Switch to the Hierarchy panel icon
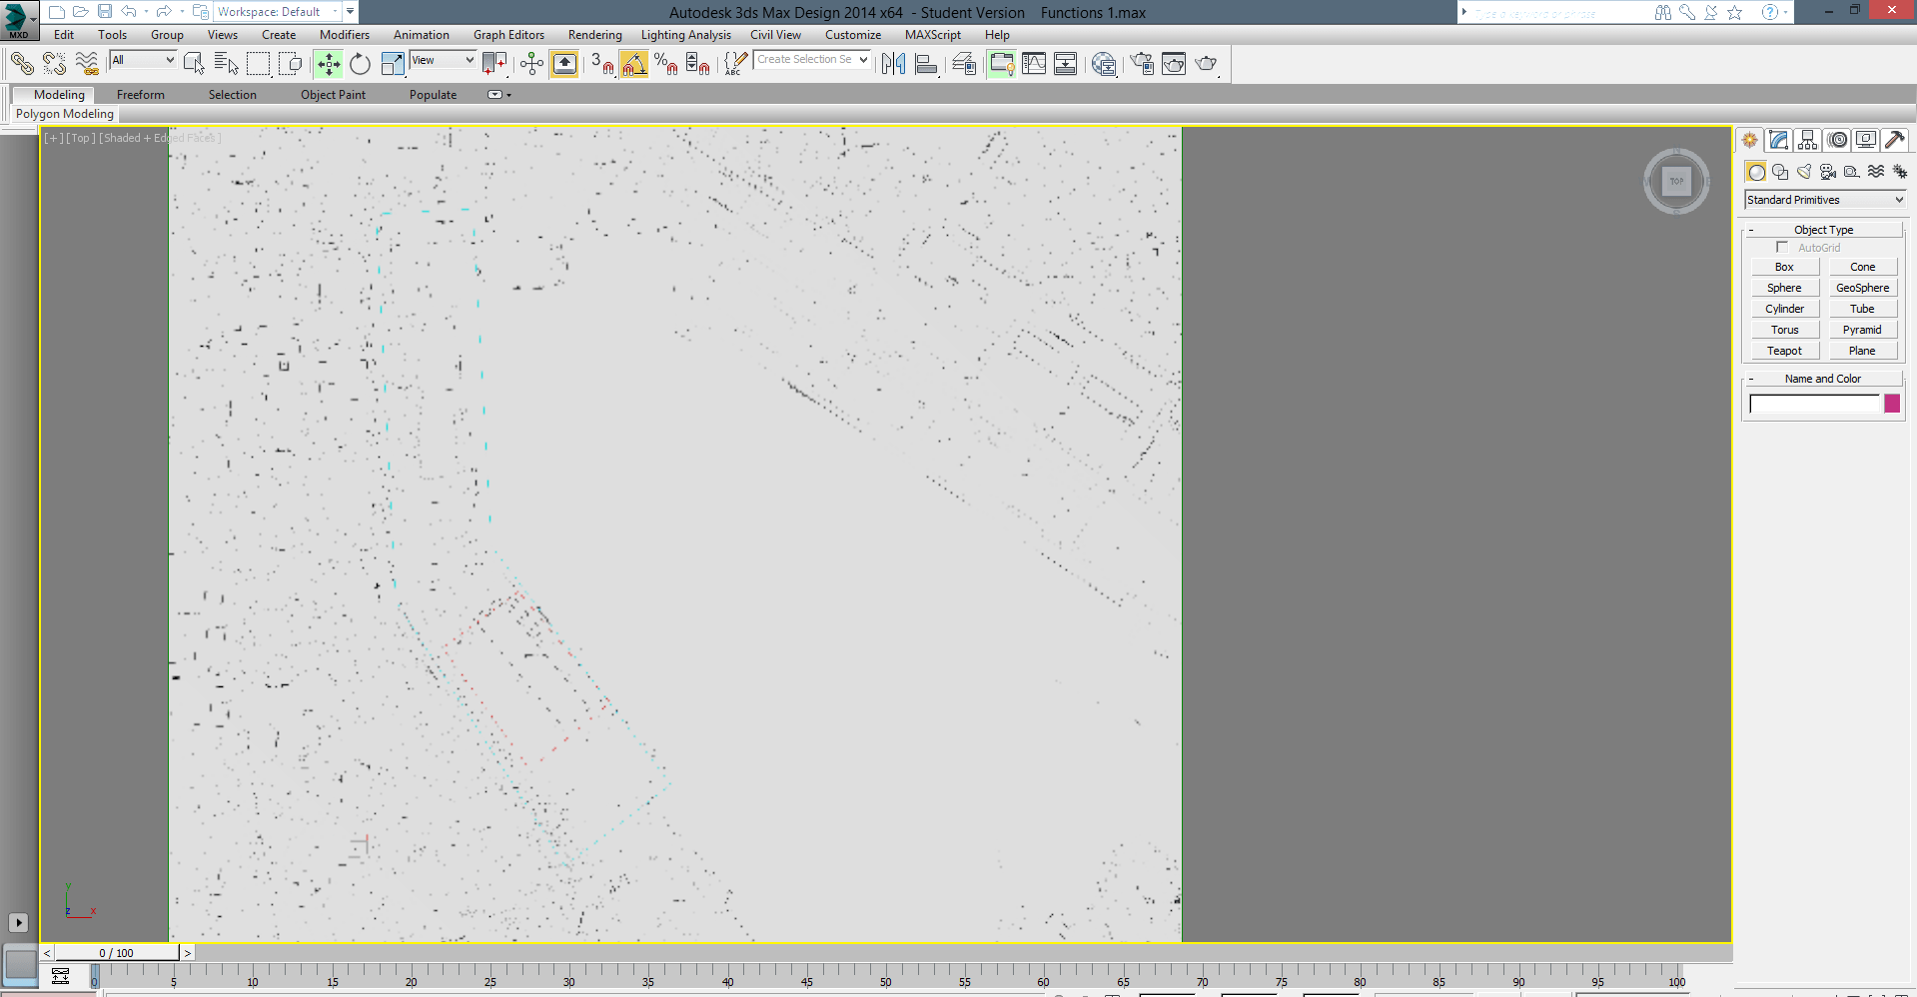 [x=1807, y=140]
